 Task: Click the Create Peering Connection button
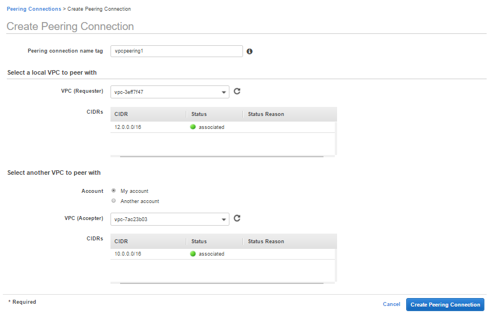click(x=445, y=304)
